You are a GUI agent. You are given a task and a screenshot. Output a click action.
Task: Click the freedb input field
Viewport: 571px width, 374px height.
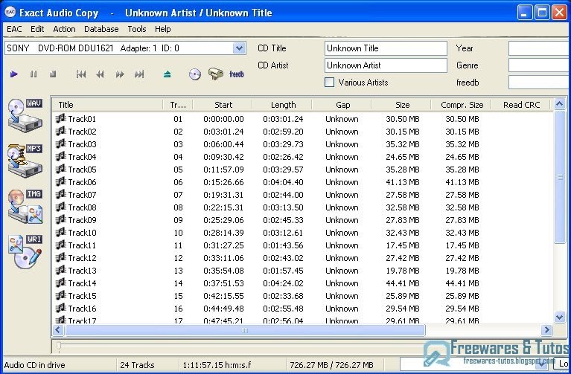(539, 83)
